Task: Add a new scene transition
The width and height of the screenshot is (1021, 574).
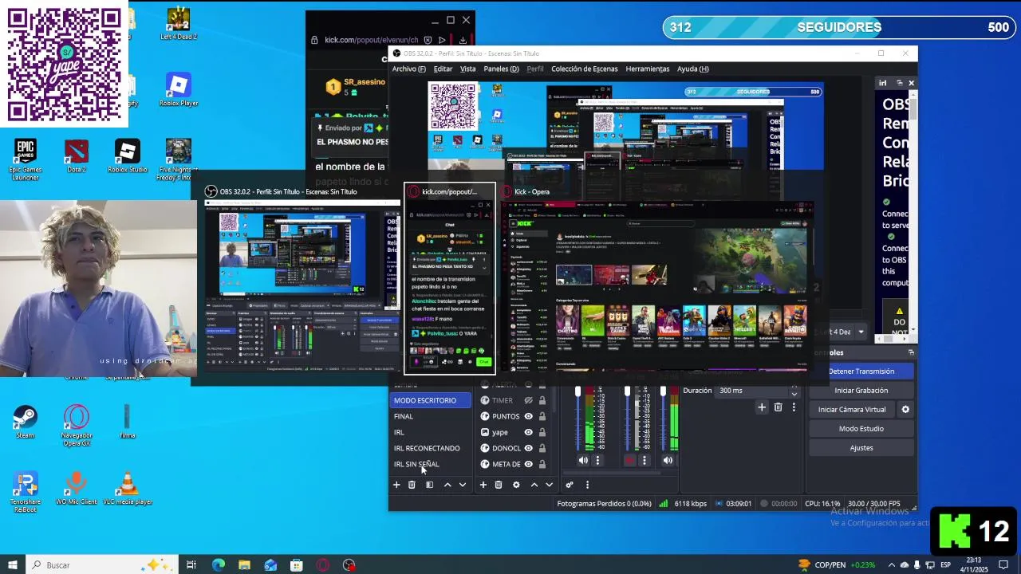Action: coord(762,407)
